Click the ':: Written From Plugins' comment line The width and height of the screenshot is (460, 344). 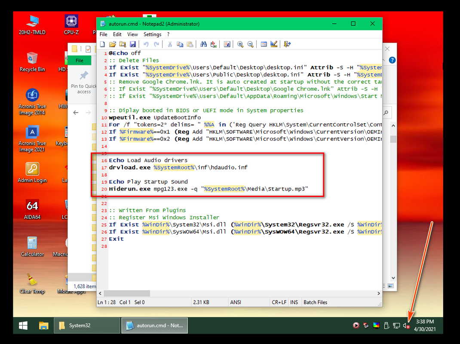pos(147,210)
